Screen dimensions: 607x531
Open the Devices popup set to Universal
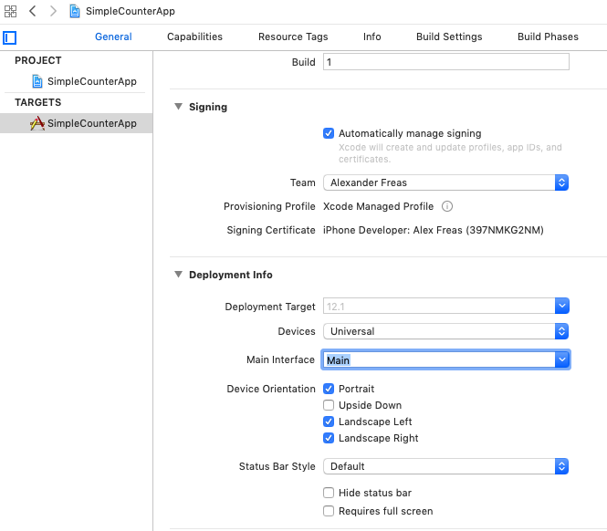coord(446,331)
